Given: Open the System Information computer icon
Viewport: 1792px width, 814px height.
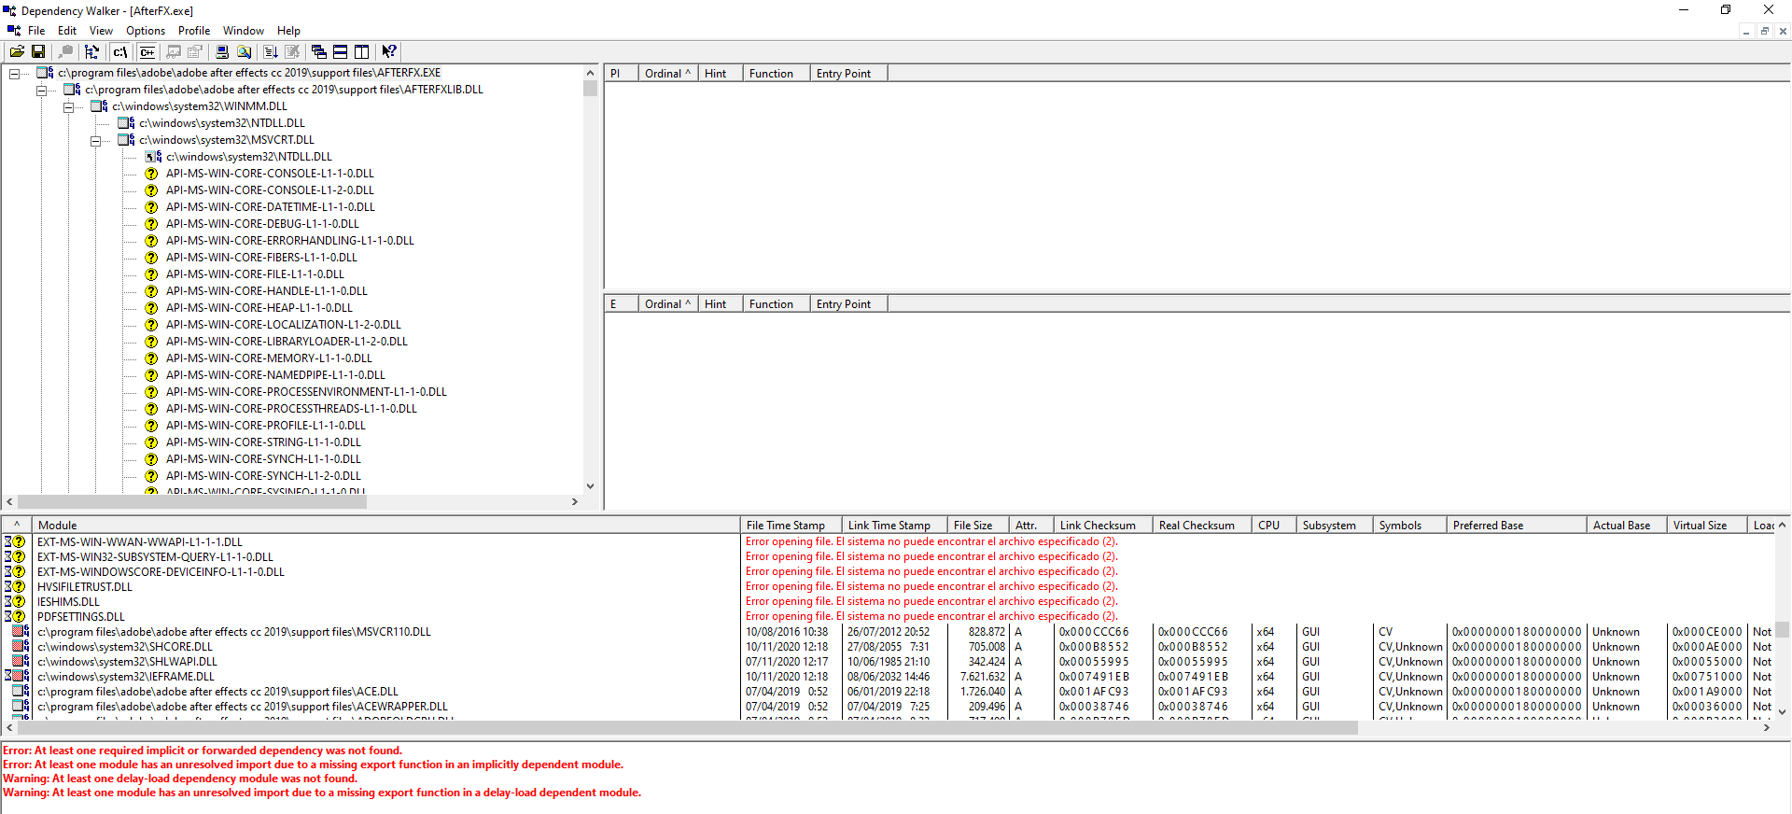Looking at the screenshot, I should (x=222, y=52).
